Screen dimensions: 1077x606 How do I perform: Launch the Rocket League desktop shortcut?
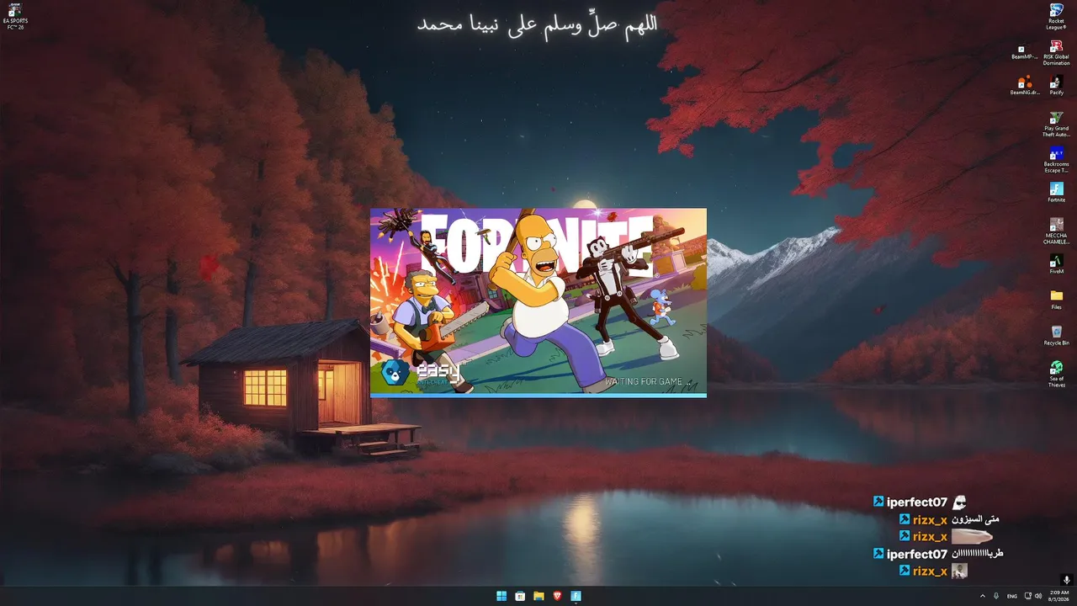(1056, 16)
